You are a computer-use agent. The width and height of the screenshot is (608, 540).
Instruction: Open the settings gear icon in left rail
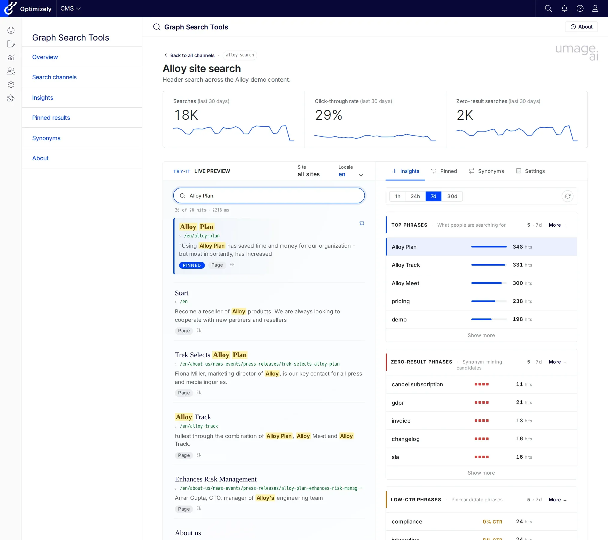pyautogui.click(x=11, y=84)
